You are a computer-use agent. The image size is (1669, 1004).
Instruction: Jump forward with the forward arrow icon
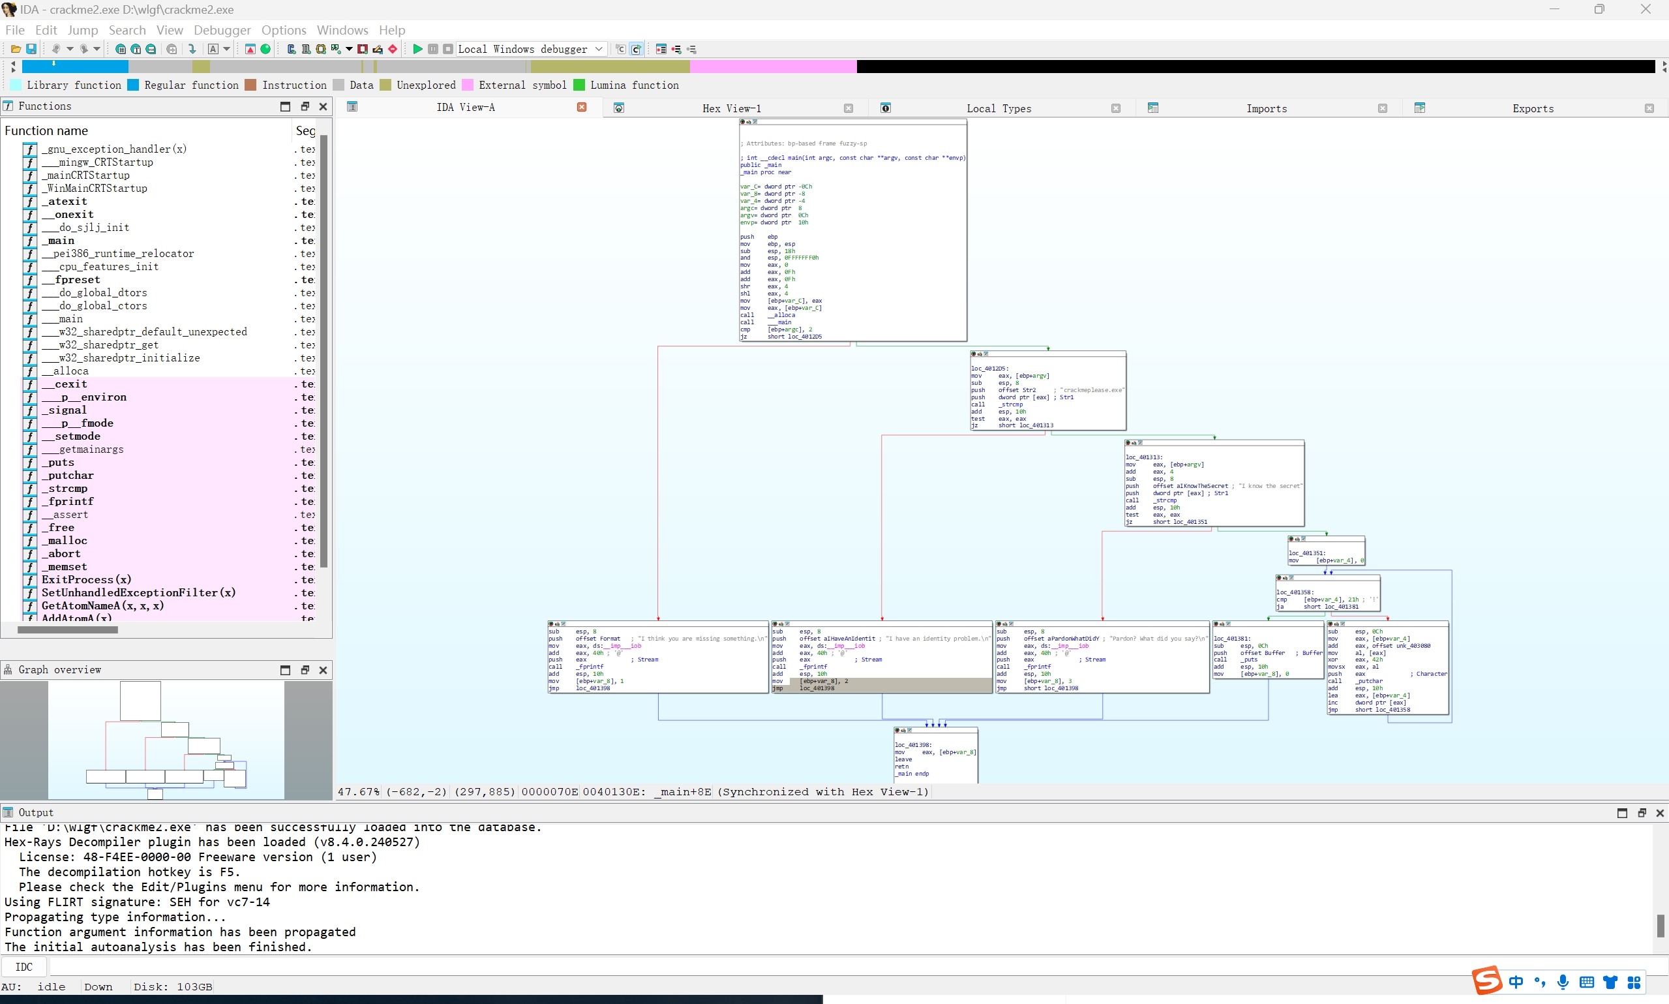[84, 49]
